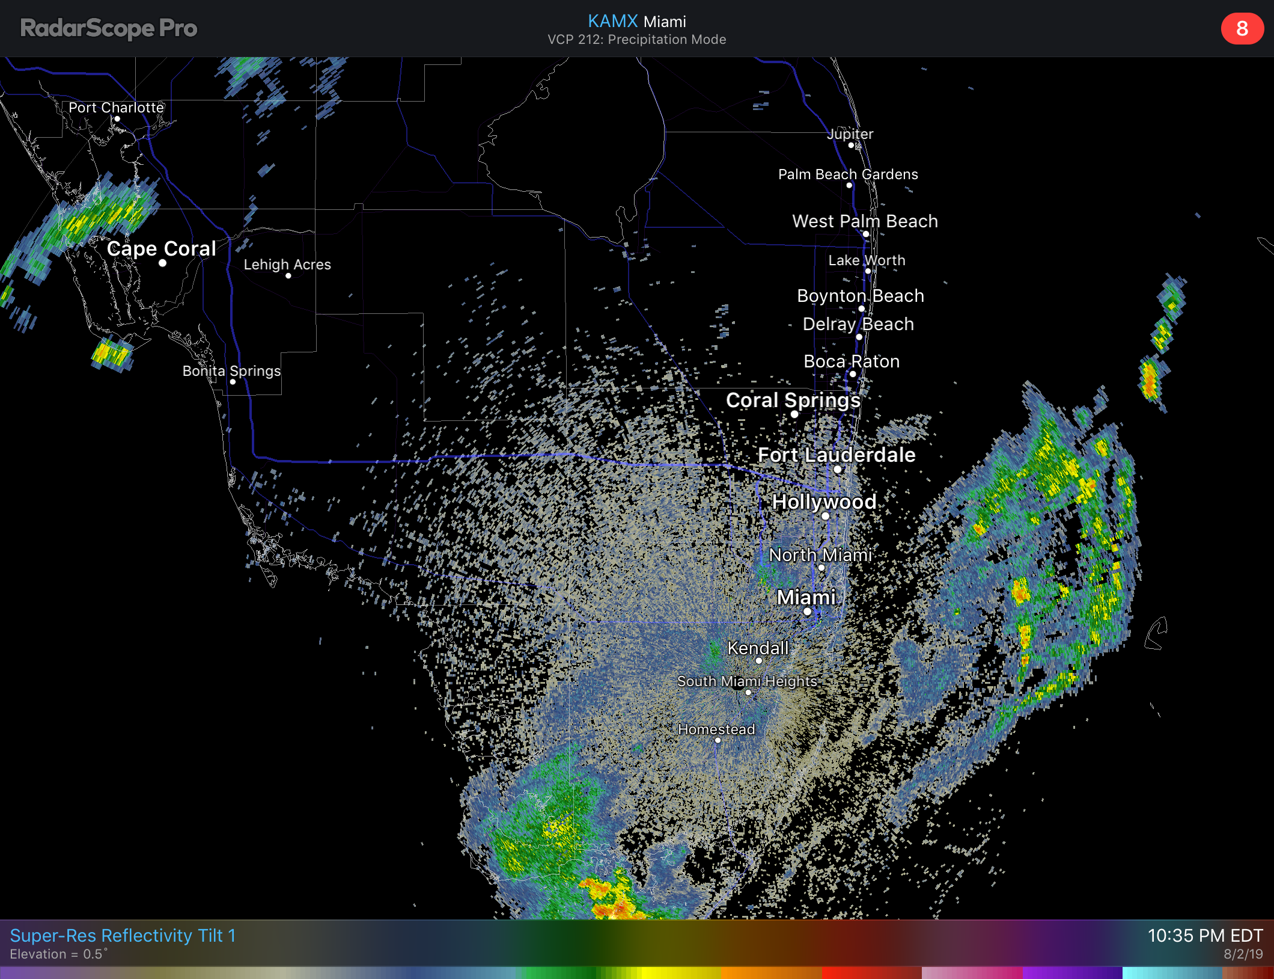Click the 8/2/19 date label
The width and height of the screenshot is (1274, 979).
tap(1243, 954)
